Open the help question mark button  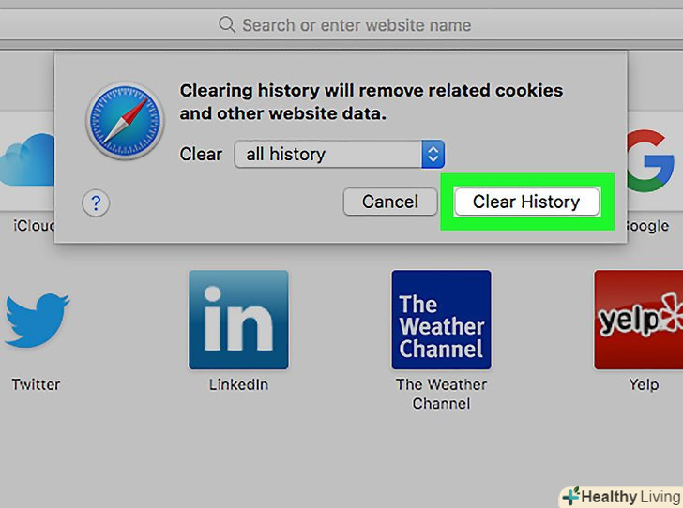coord(96,202)
